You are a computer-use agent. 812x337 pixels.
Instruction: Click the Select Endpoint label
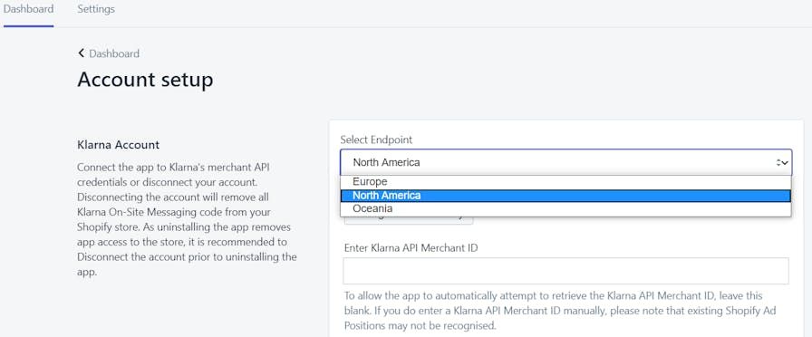[x=376, y=140]
